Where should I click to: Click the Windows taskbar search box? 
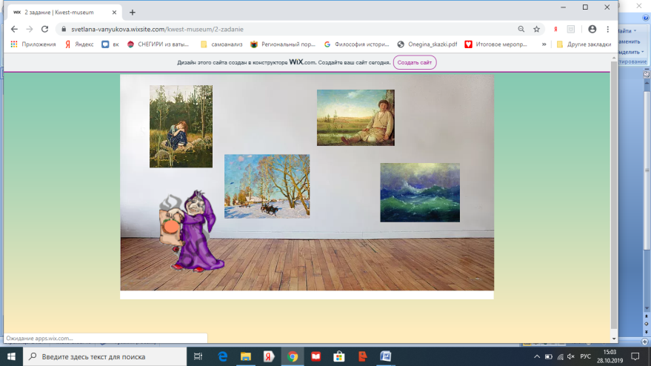104,356
